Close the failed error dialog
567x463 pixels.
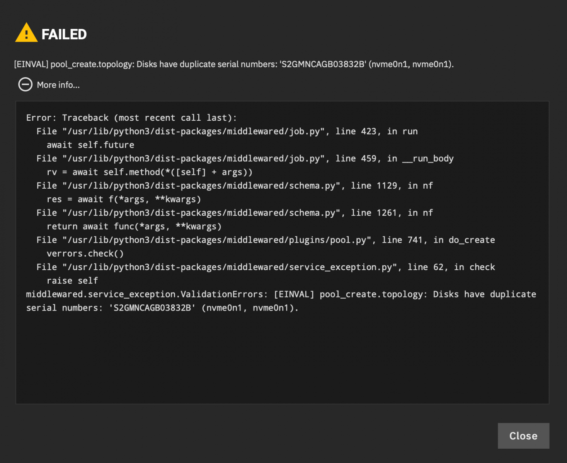[x=523, y=436]
